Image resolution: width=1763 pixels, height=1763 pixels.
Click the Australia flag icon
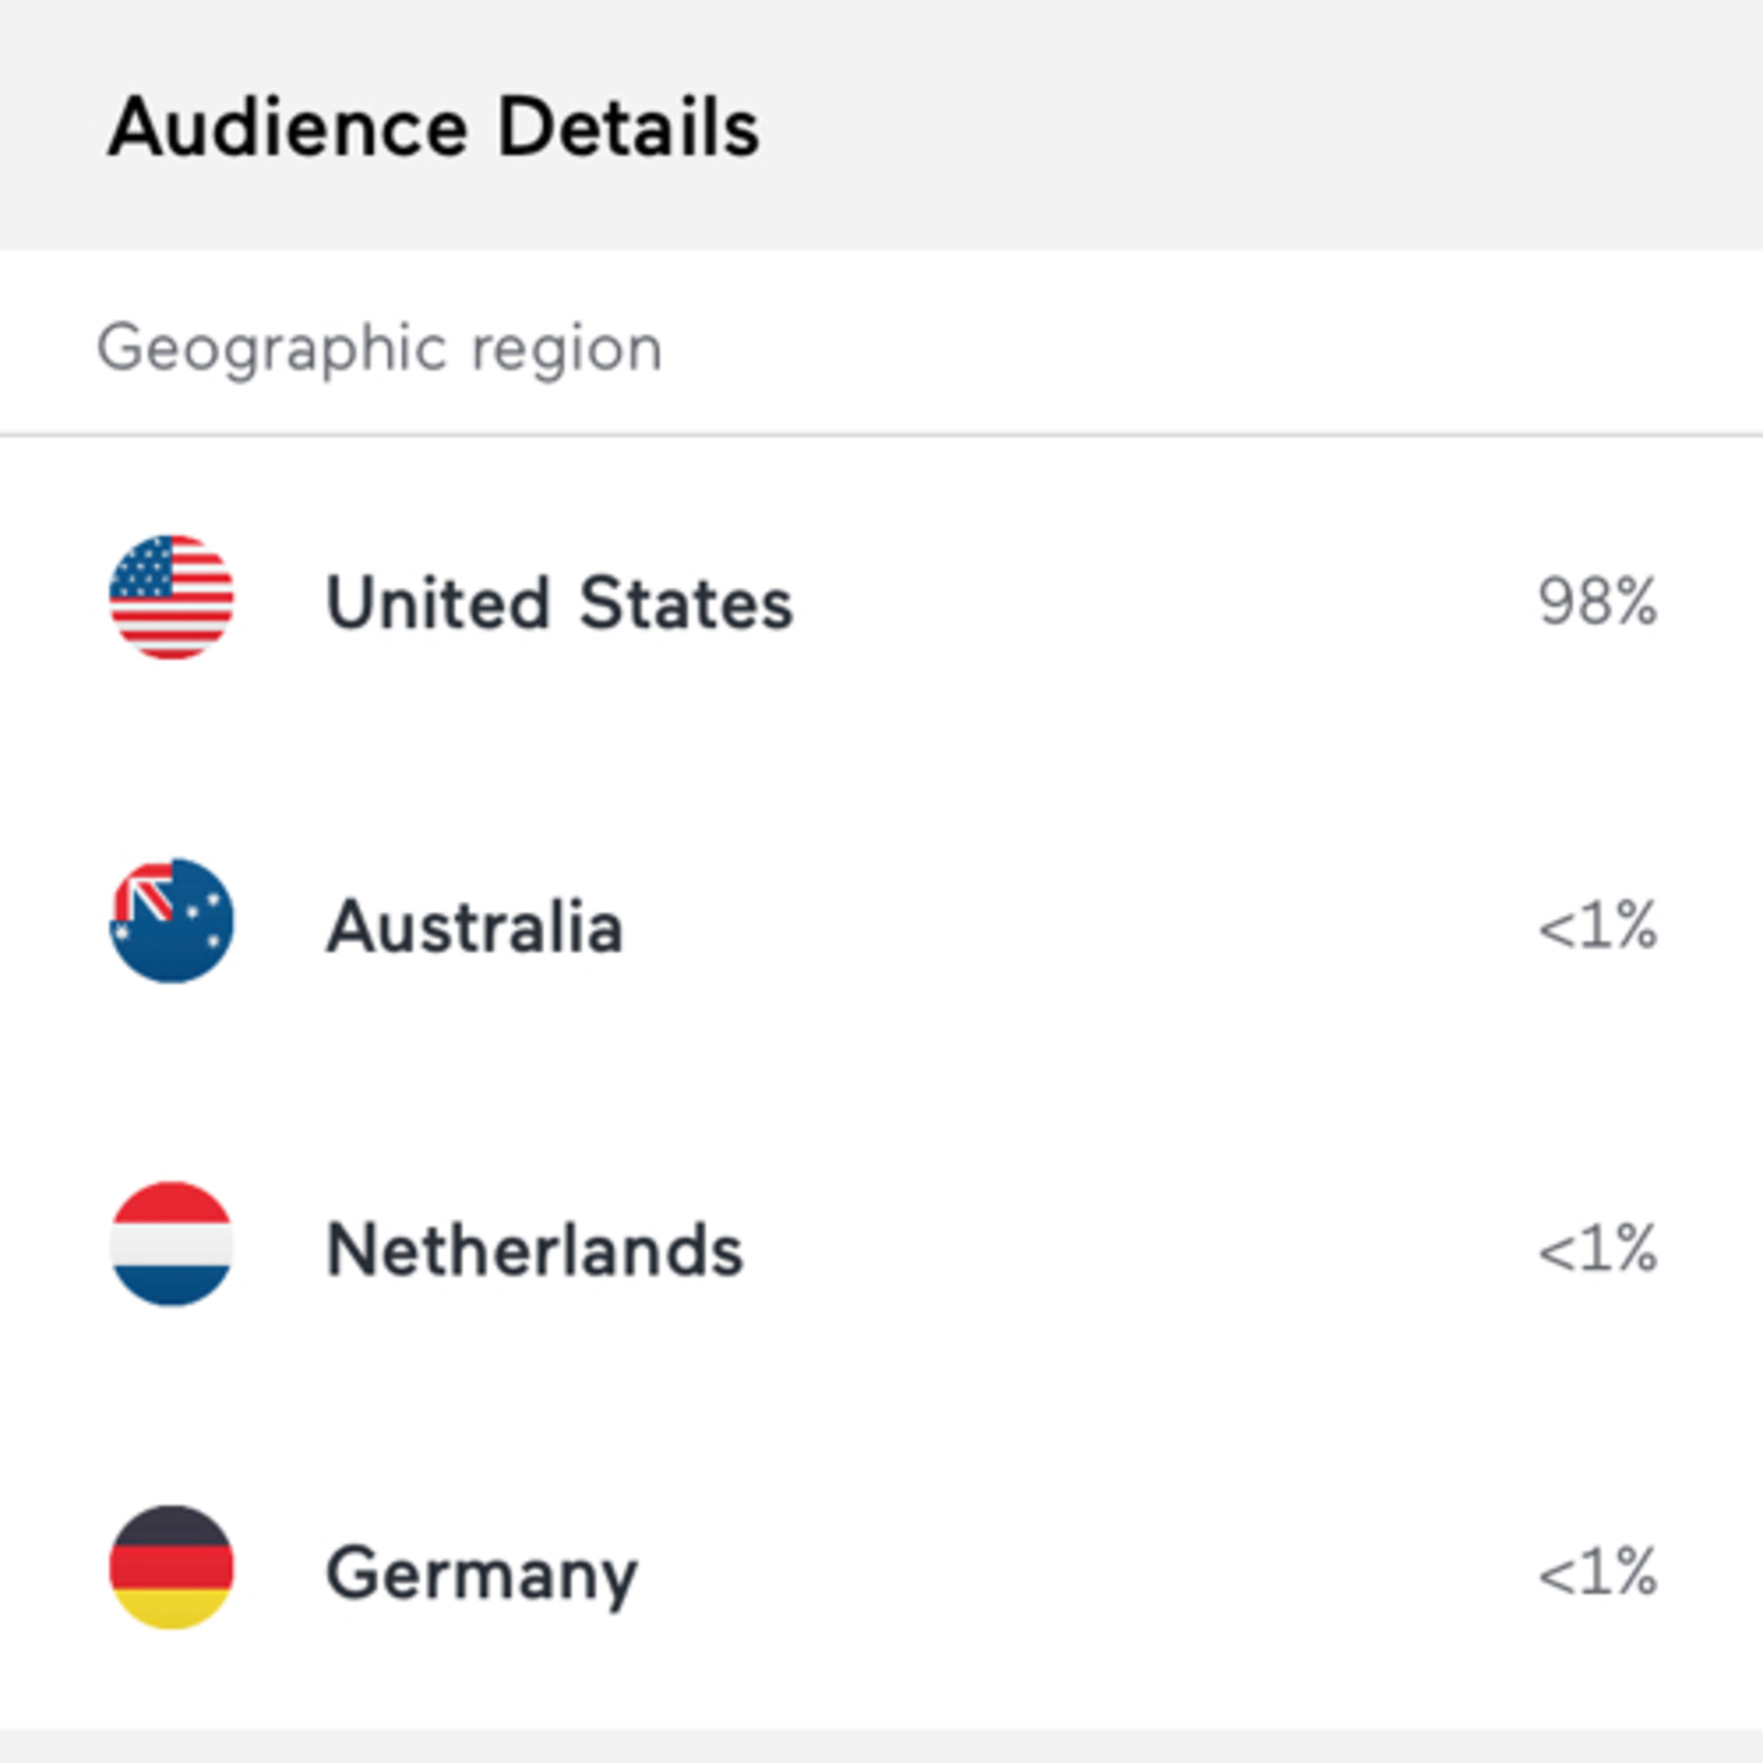pyautogui.click(x=172, y=921)
